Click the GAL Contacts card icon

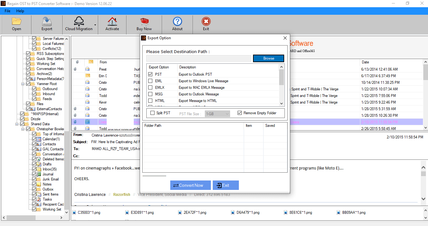coord(39,149)
